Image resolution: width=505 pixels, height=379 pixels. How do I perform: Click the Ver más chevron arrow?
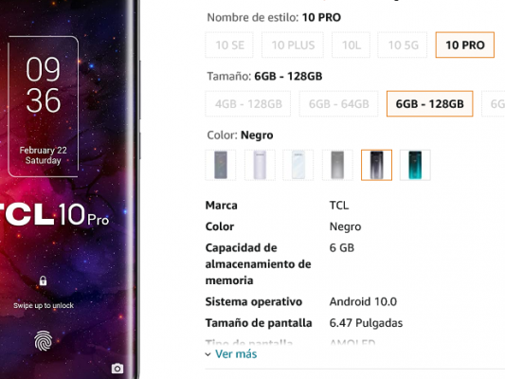pos(208,354)
